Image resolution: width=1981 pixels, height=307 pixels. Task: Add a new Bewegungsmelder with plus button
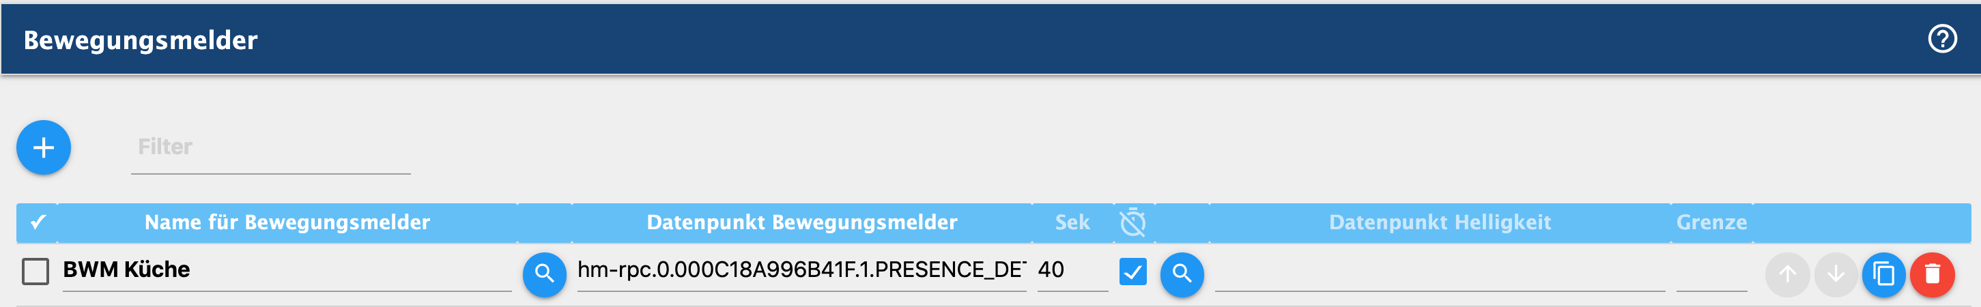pyautogui.click(x=44, y=147)
